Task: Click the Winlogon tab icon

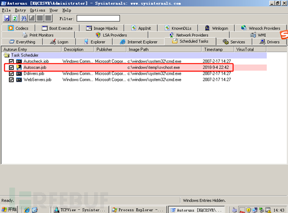Action: coord(207,28)
